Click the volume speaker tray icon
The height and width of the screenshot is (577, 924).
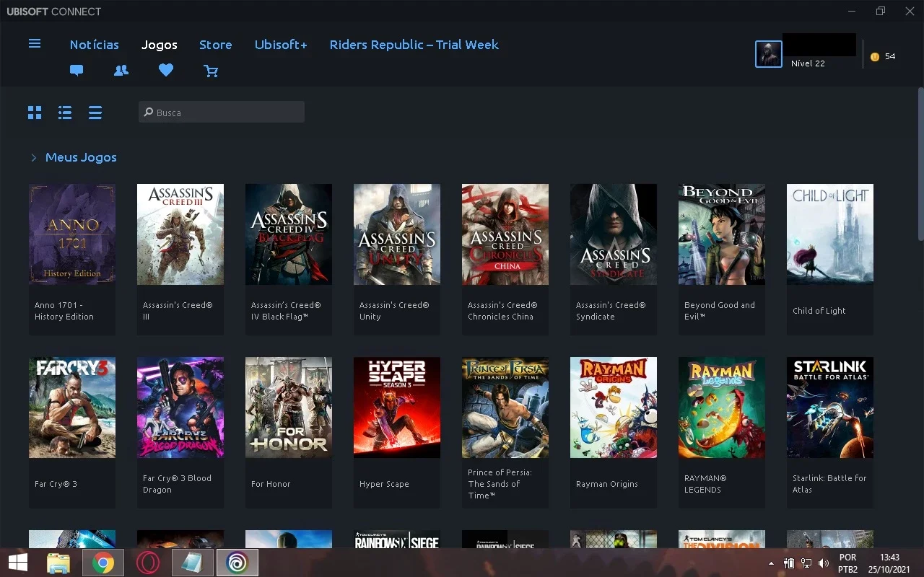[x=824, y=563]
